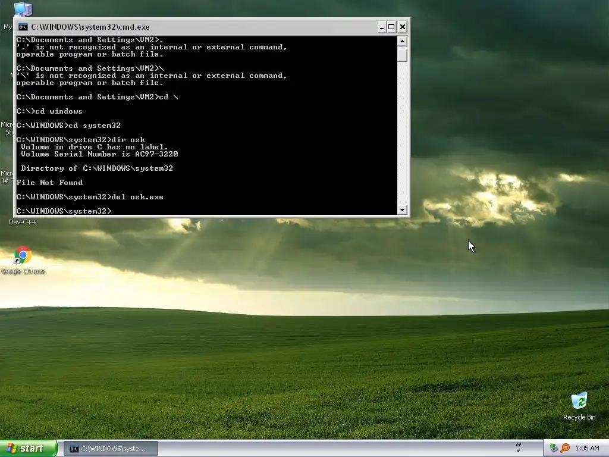Click the console scrollbar up arrow
The height and width of the screenshot is (457, 609).
(402, 41)
